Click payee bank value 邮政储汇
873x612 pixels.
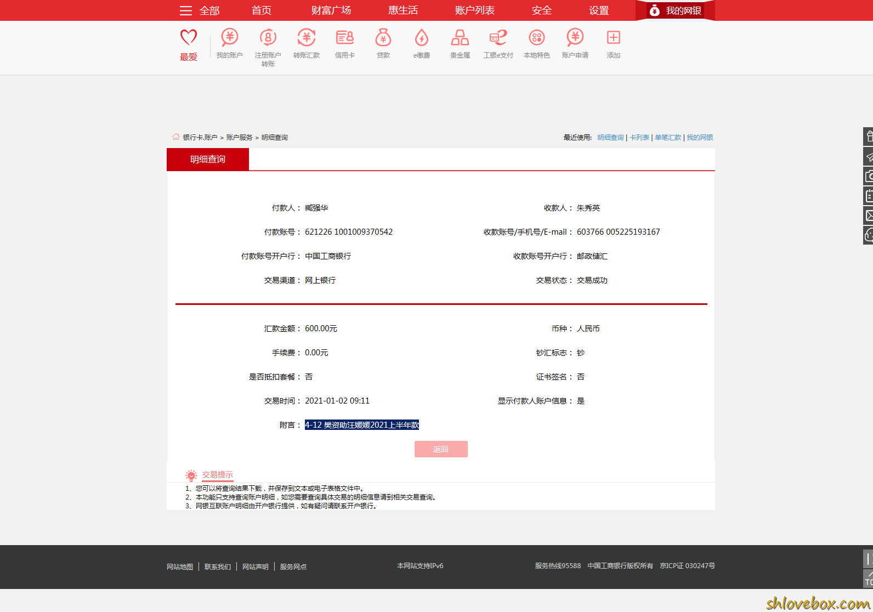[x=592, y=256]
